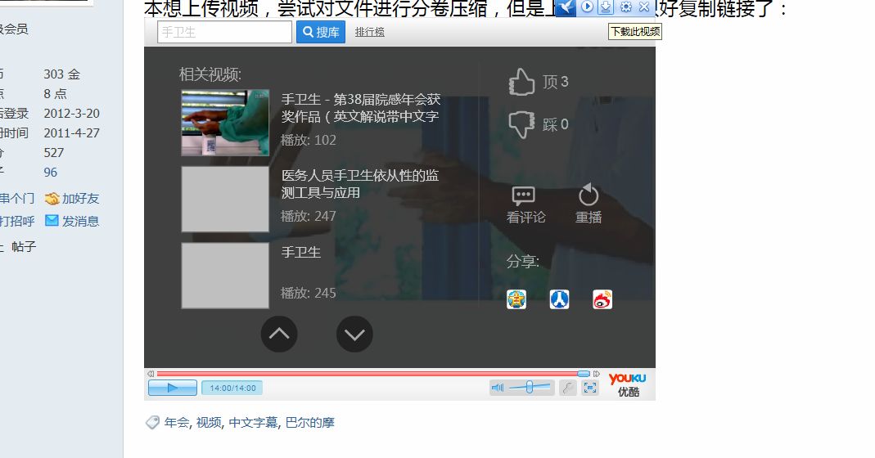The width and height of the screenshot is (875, 458).
Task: Click the thumbs-up 顶 icon
Action: pos(521,82)
